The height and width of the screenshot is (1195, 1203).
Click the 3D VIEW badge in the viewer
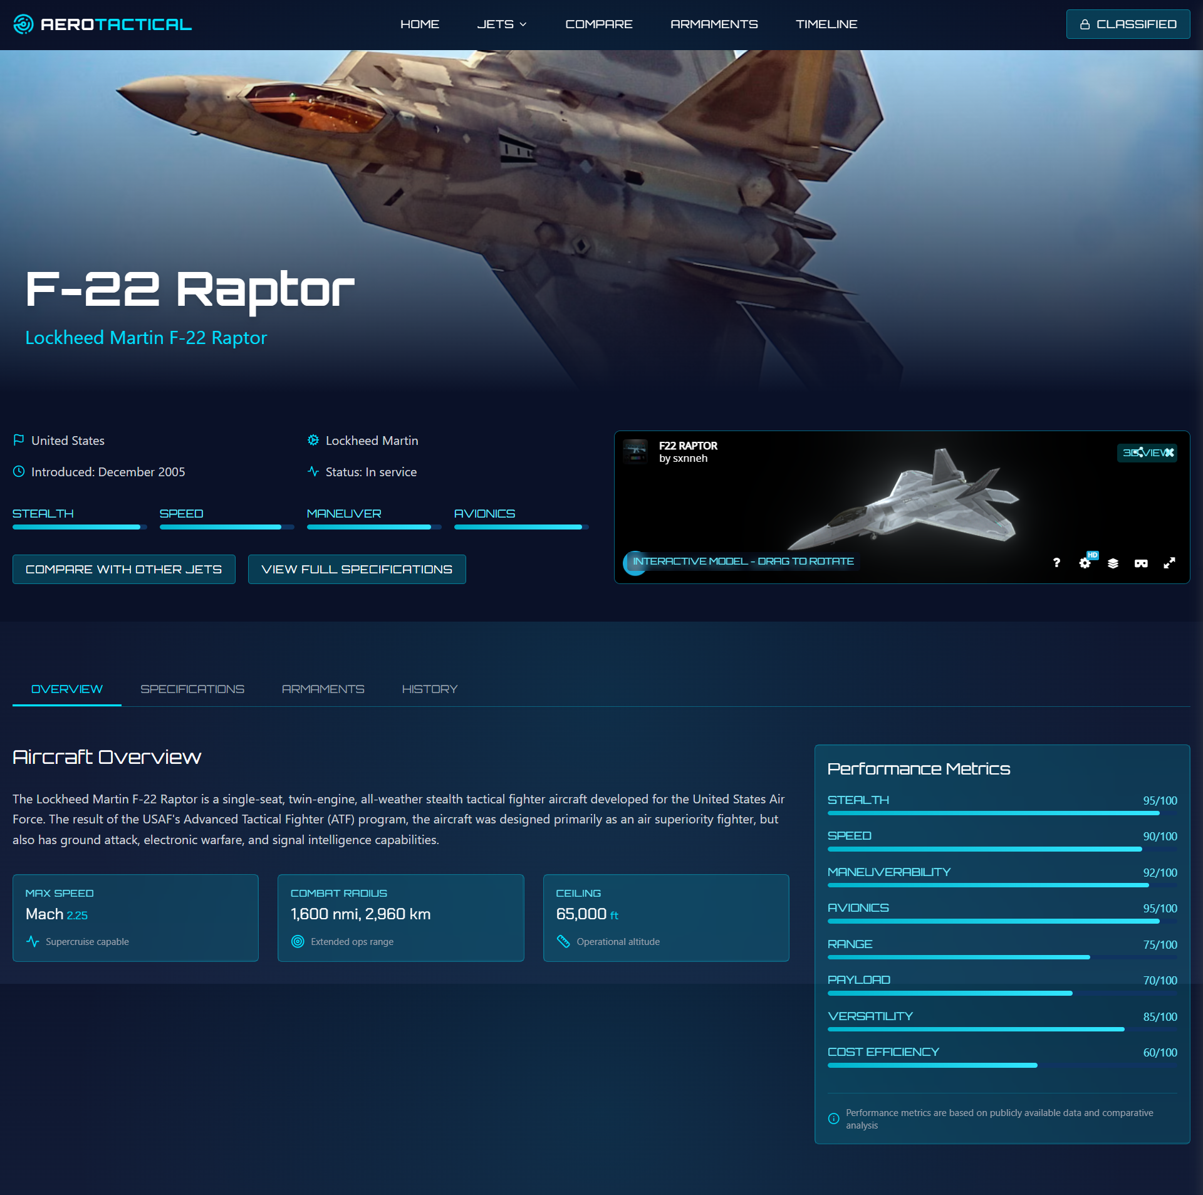[1147, 452]
